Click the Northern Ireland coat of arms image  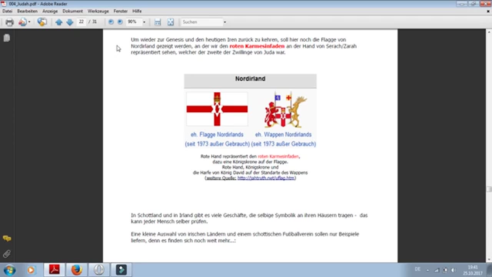point(285,110)
